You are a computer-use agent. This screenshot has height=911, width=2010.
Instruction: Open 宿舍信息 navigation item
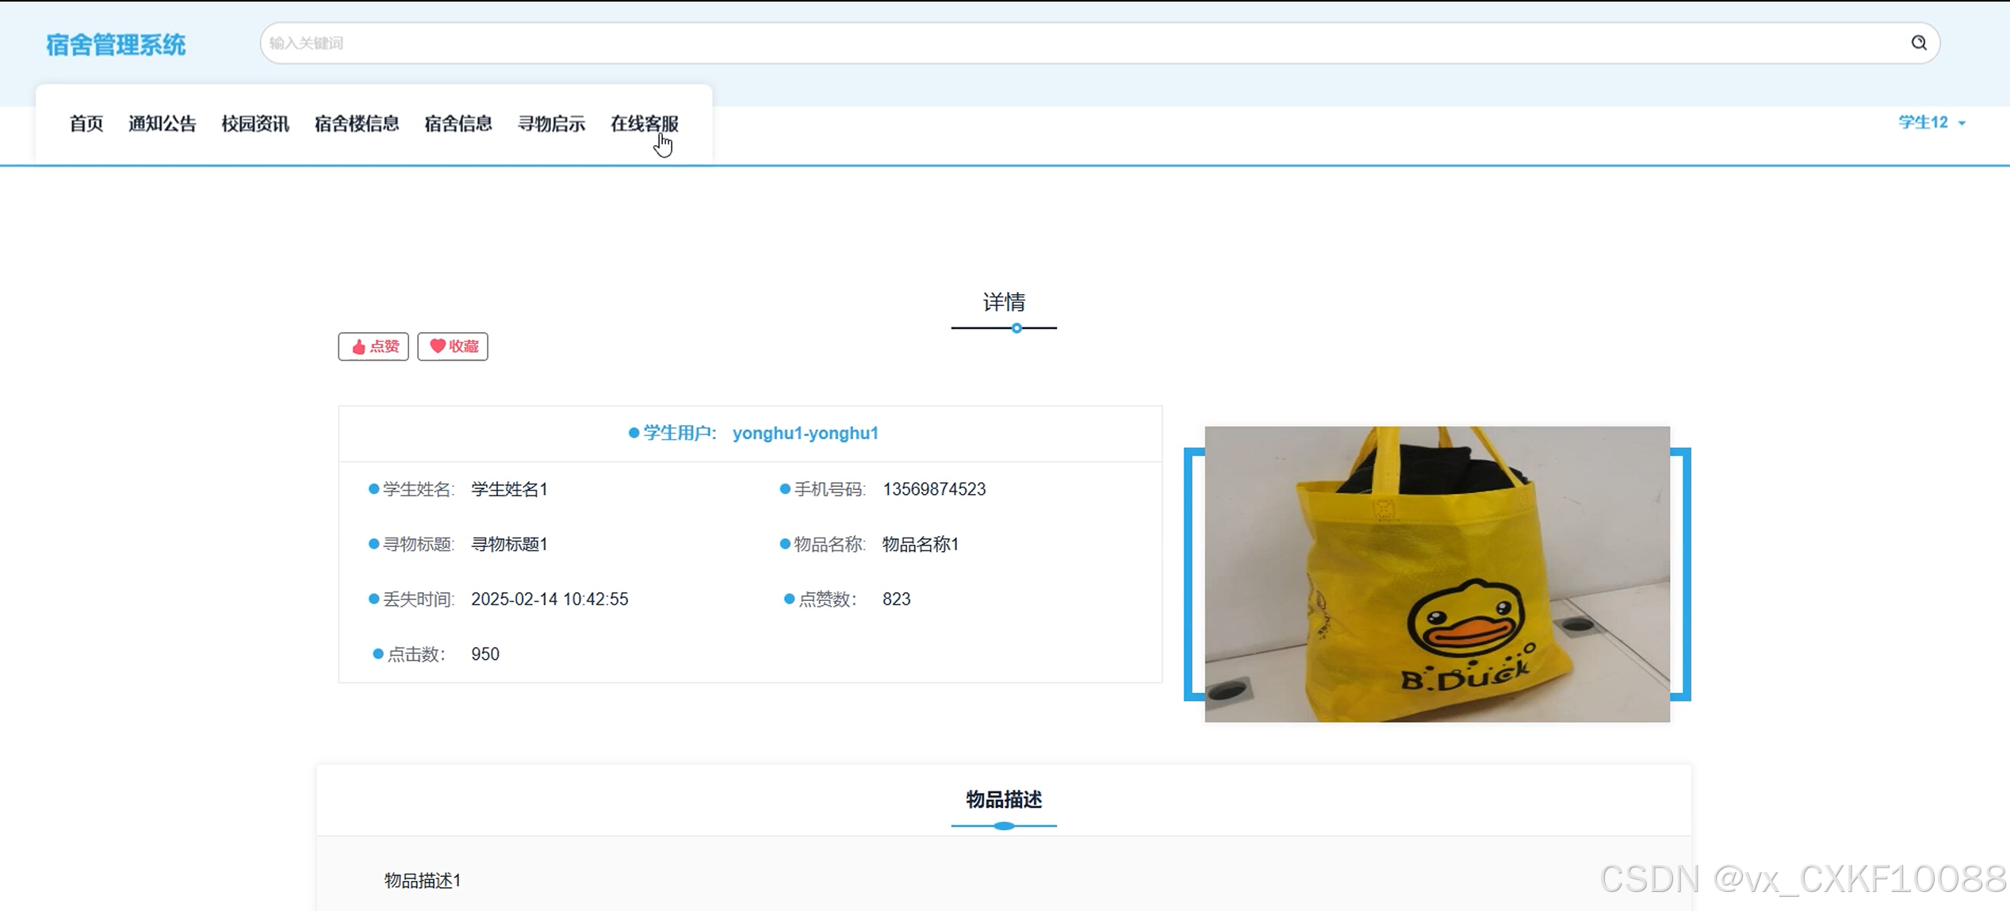pos(458,124)
